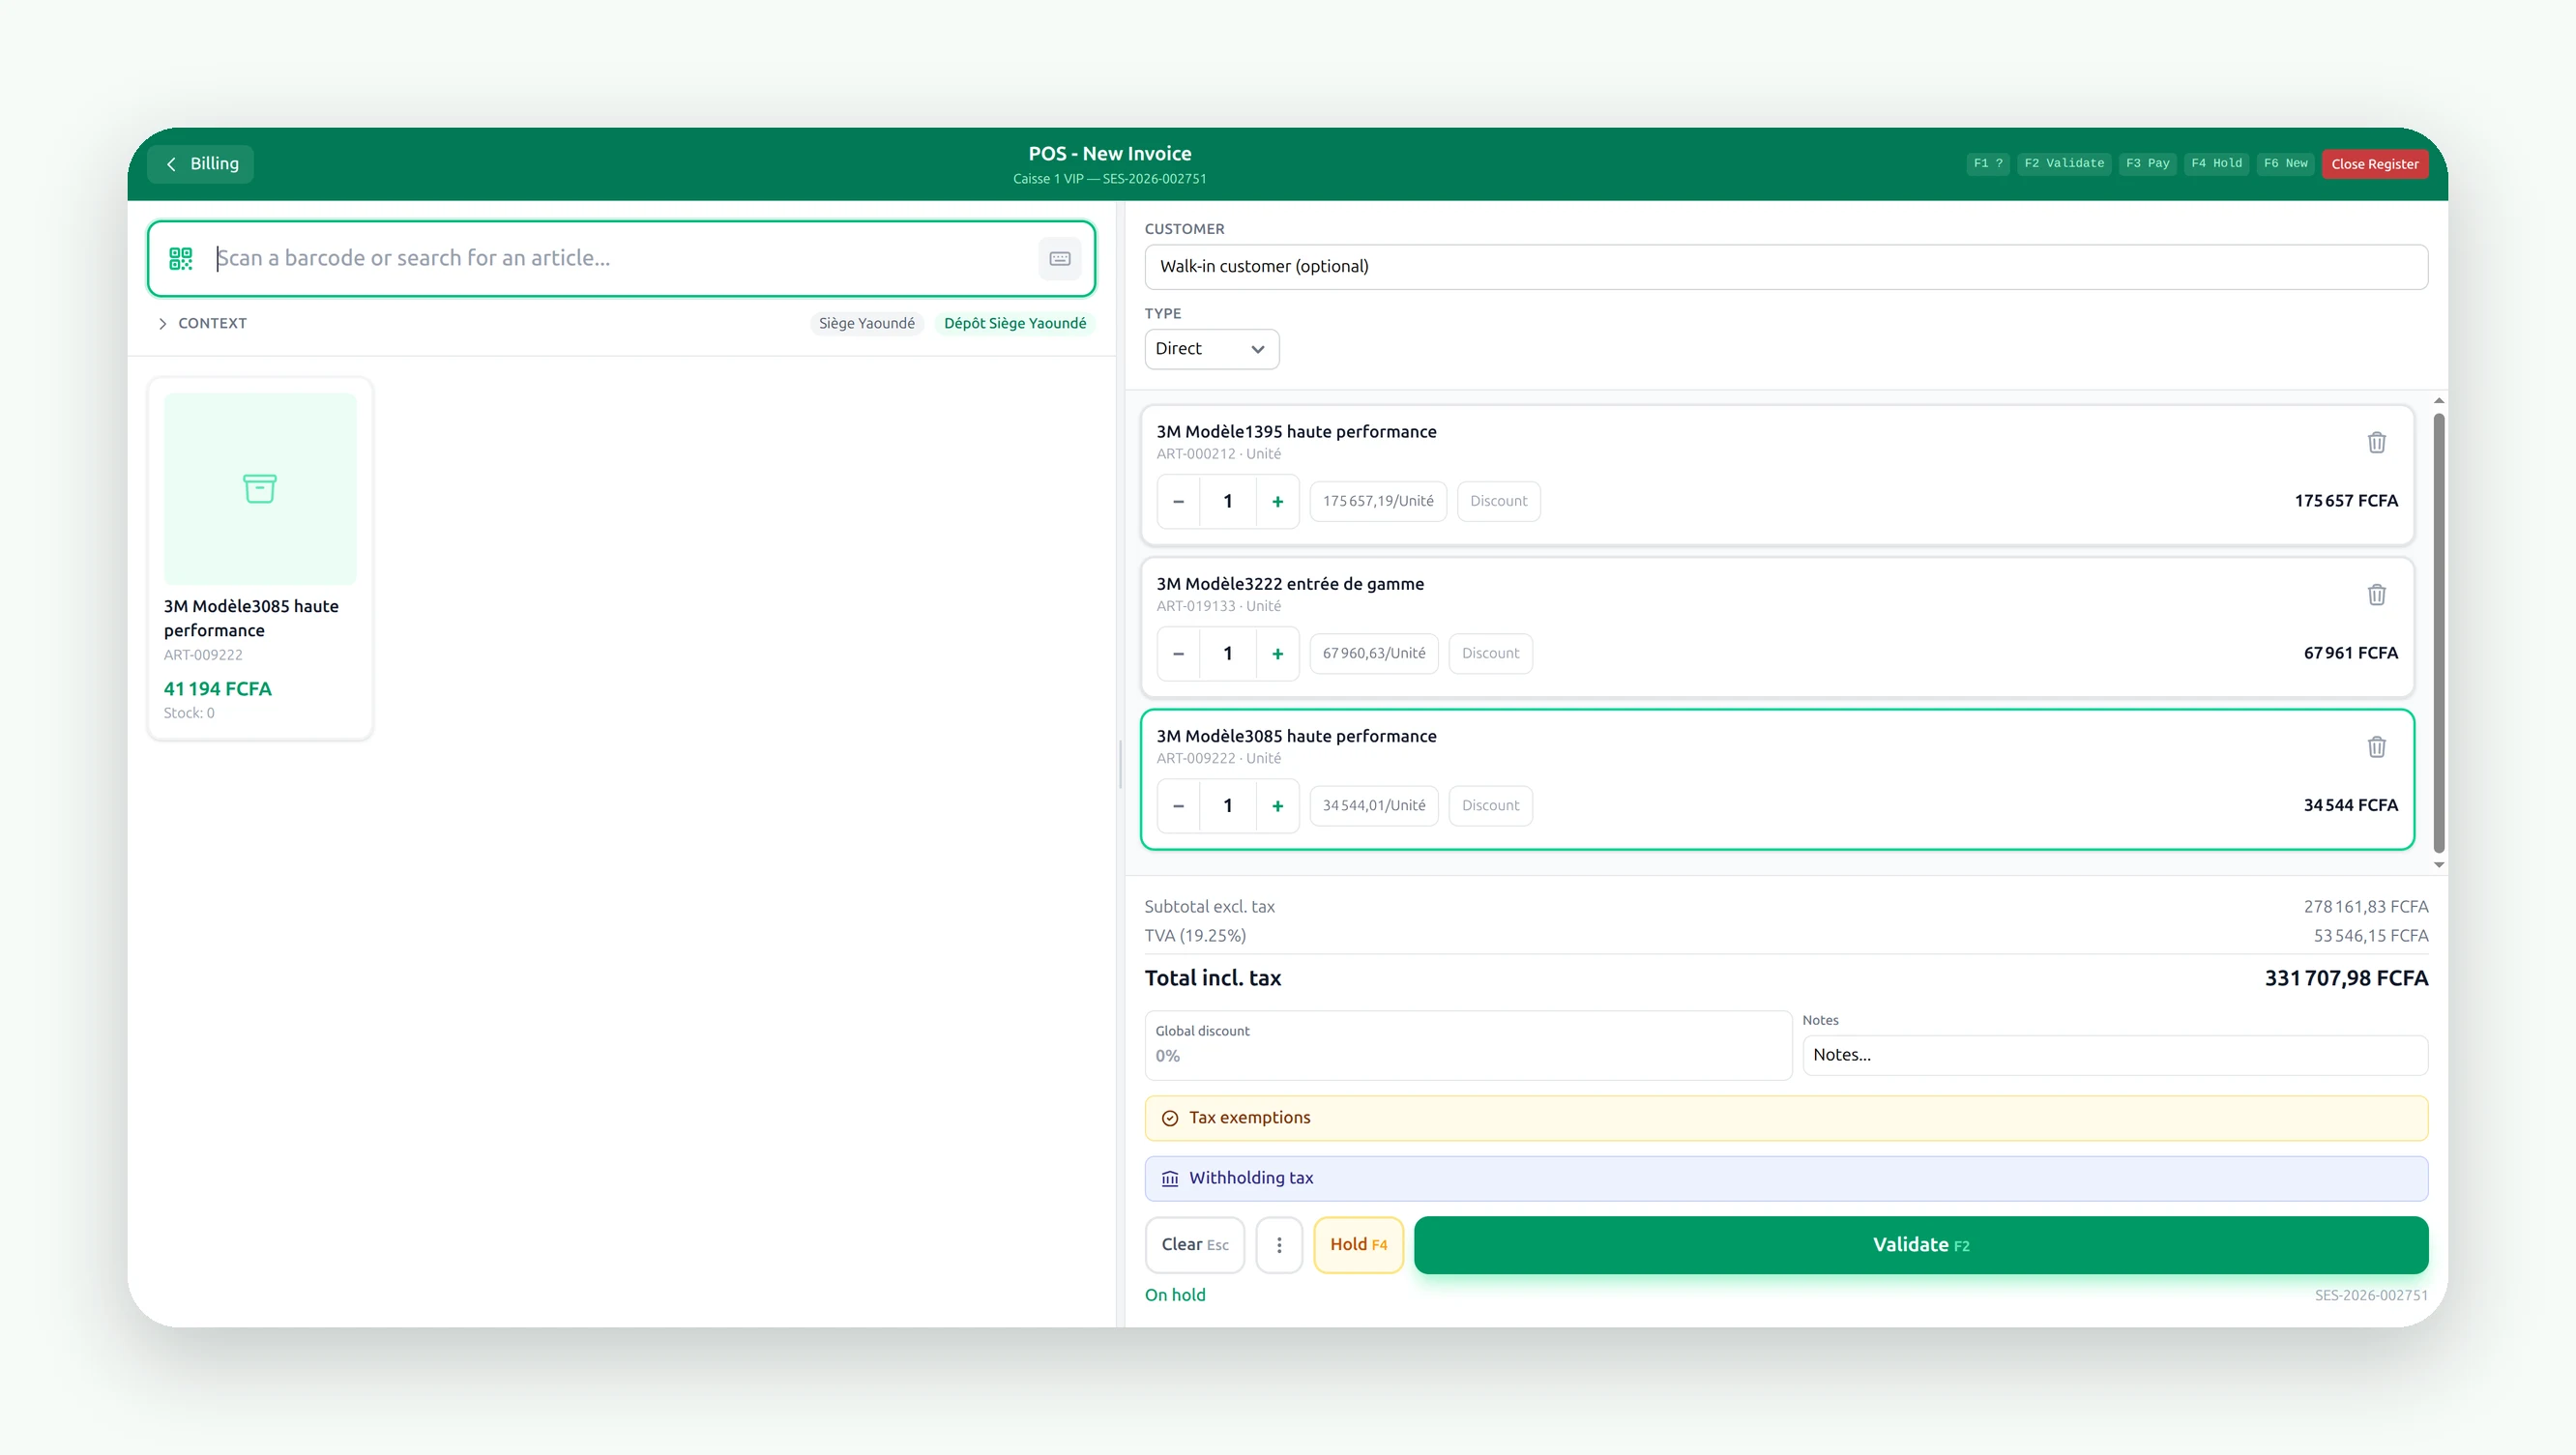Set Discount for 3M Modèle3222
This screenshot has width=2576, height=1455.
(1490, 654)
